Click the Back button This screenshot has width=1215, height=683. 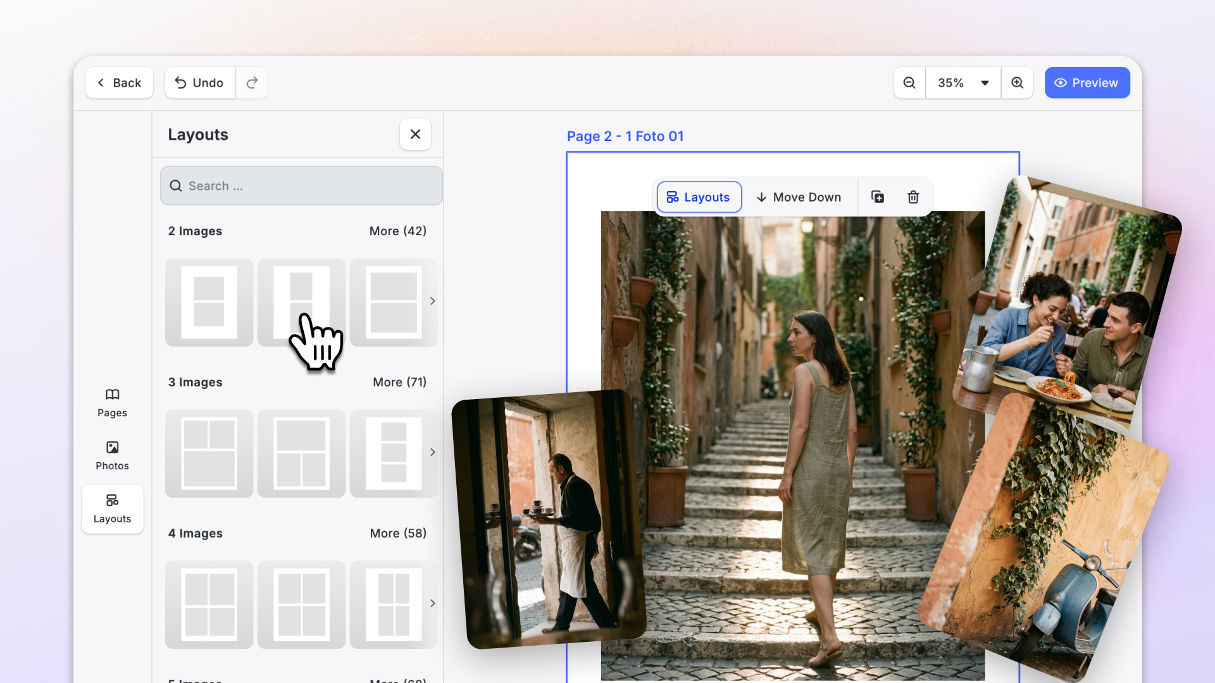pos(119,83)
